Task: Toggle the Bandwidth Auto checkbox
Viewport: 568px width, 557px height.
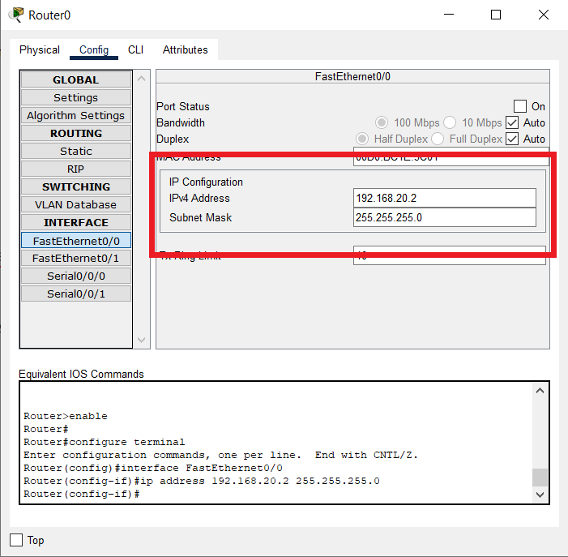Action: click(x=512, y=122)
